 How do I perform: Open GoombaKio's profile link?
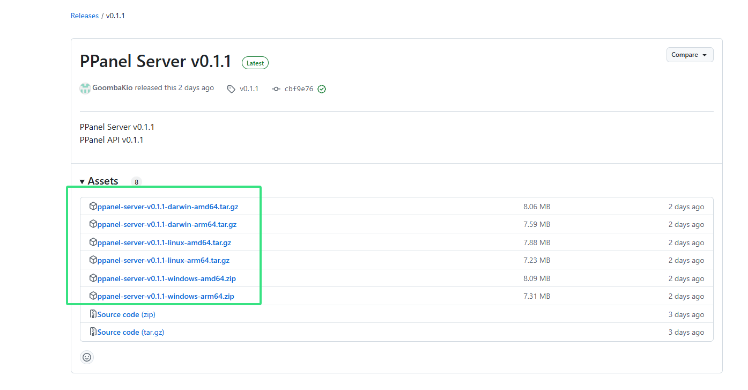113,87
